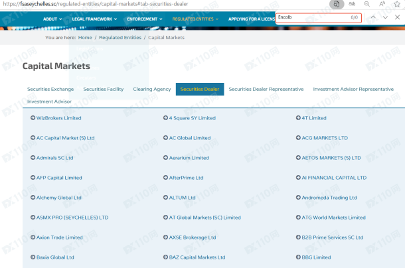Open the zoom magnifier icon in address bar

(366, 4)
